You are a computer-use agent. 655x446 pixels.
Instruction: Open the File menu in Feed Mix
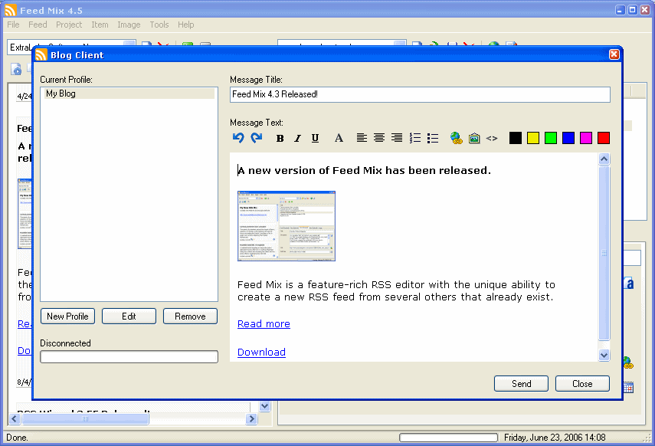[x=13, y=25]
